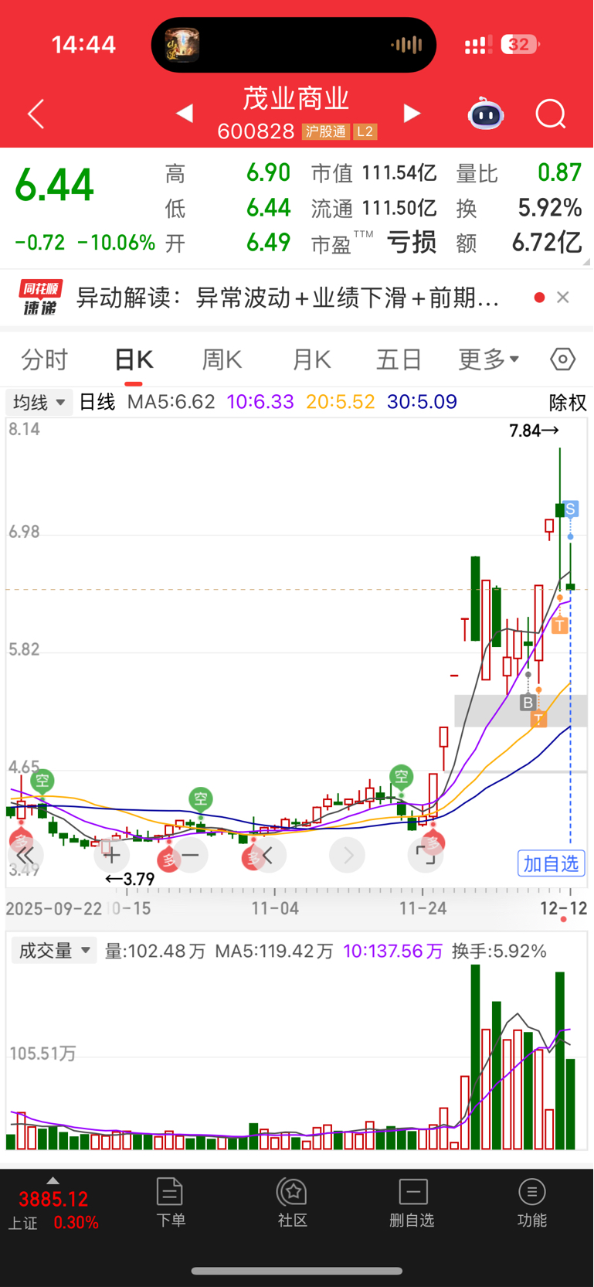Viewport: 594px width, 1287px height.
Task: Tap the 茂业商业 stock title
Action: (x=297, y=99)
